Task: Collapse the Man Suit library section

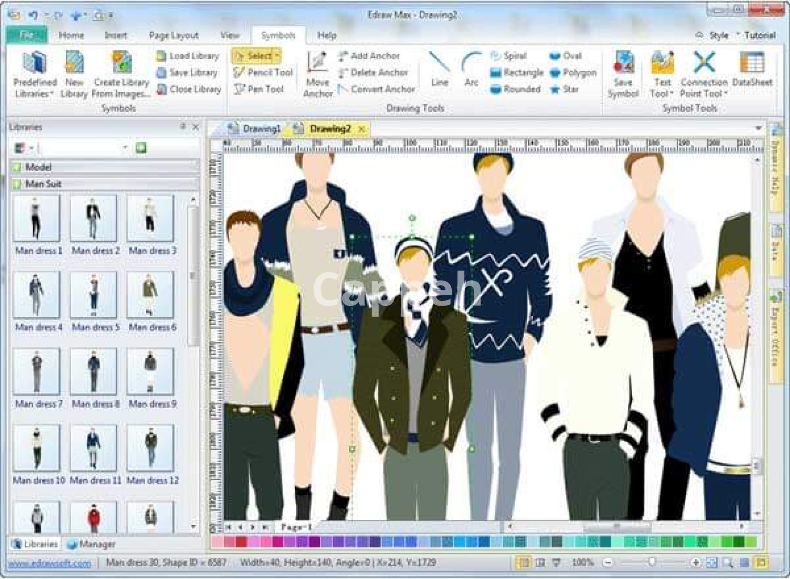Action: 43,184
